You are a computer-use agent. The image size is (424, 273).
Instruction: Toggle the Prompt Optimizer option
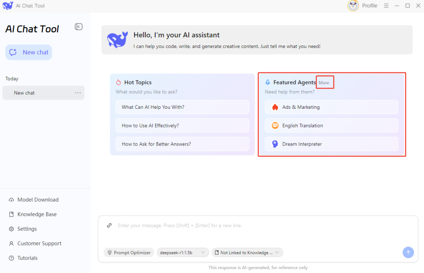coord(129,252)
